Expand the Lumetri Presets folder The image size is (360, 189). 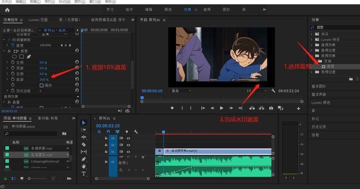(x=311, y=39)
